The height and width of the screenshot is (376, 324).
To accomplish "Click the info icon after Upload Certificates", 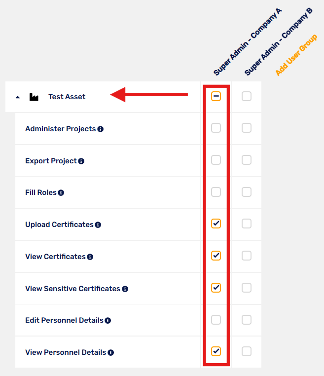I will [x=98, y=225].
